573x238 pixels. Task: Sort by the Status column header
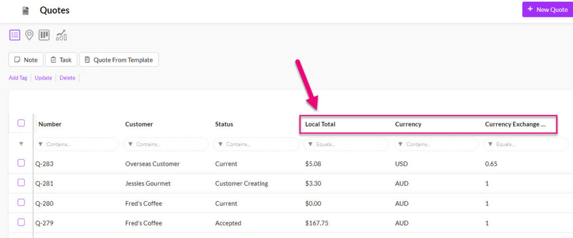click(224, 124)
